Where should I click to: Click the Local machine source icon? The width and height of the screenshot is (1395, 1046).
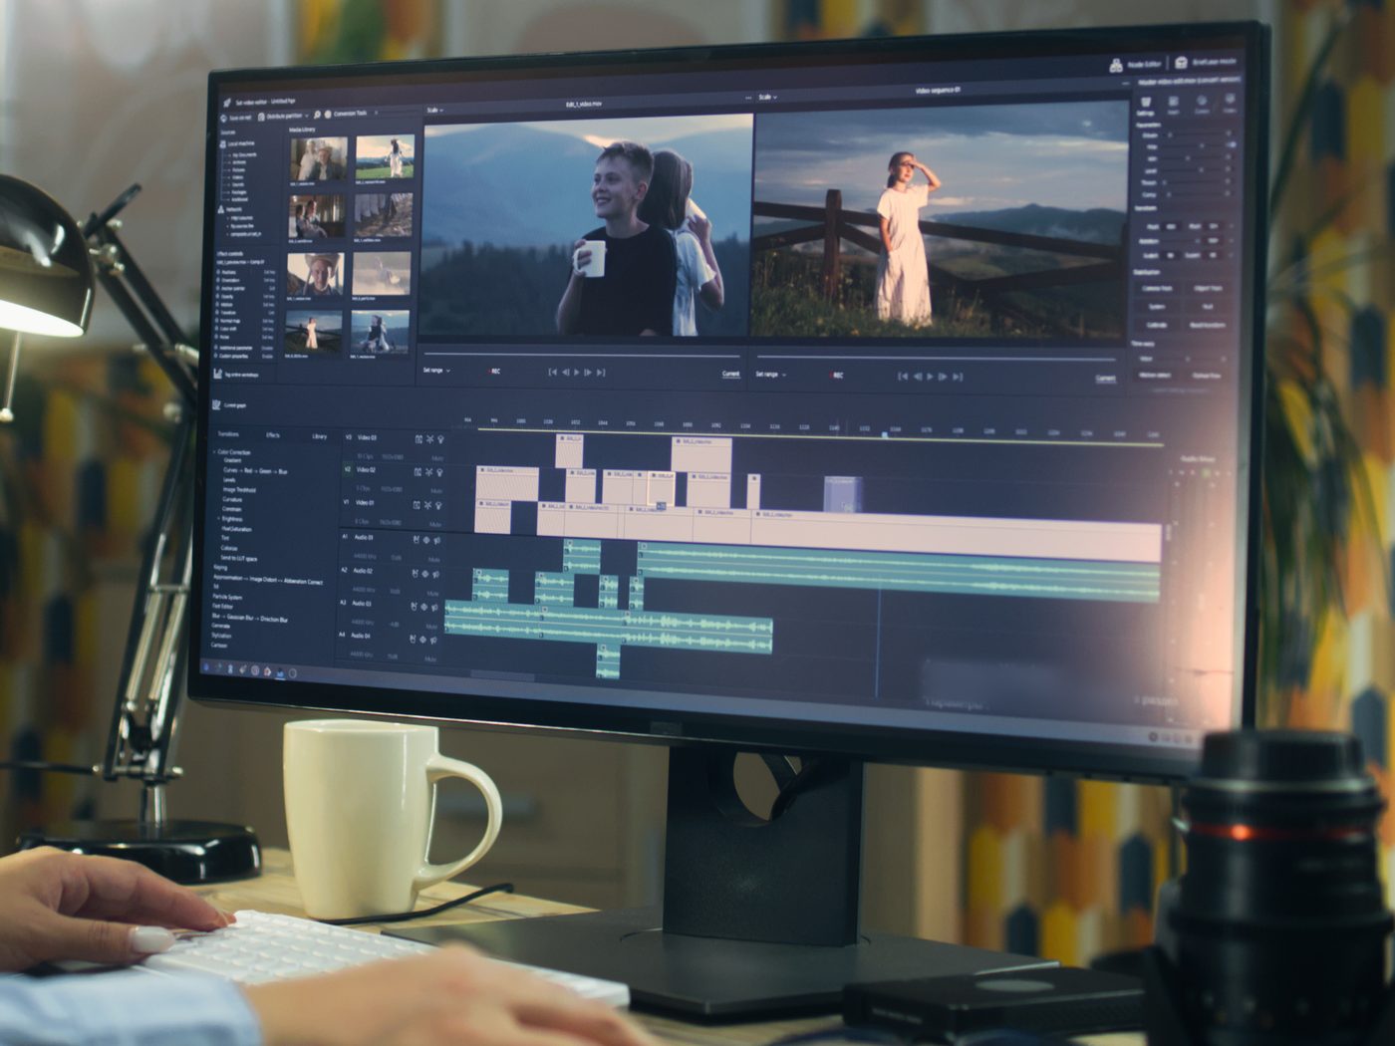[223, 144]
